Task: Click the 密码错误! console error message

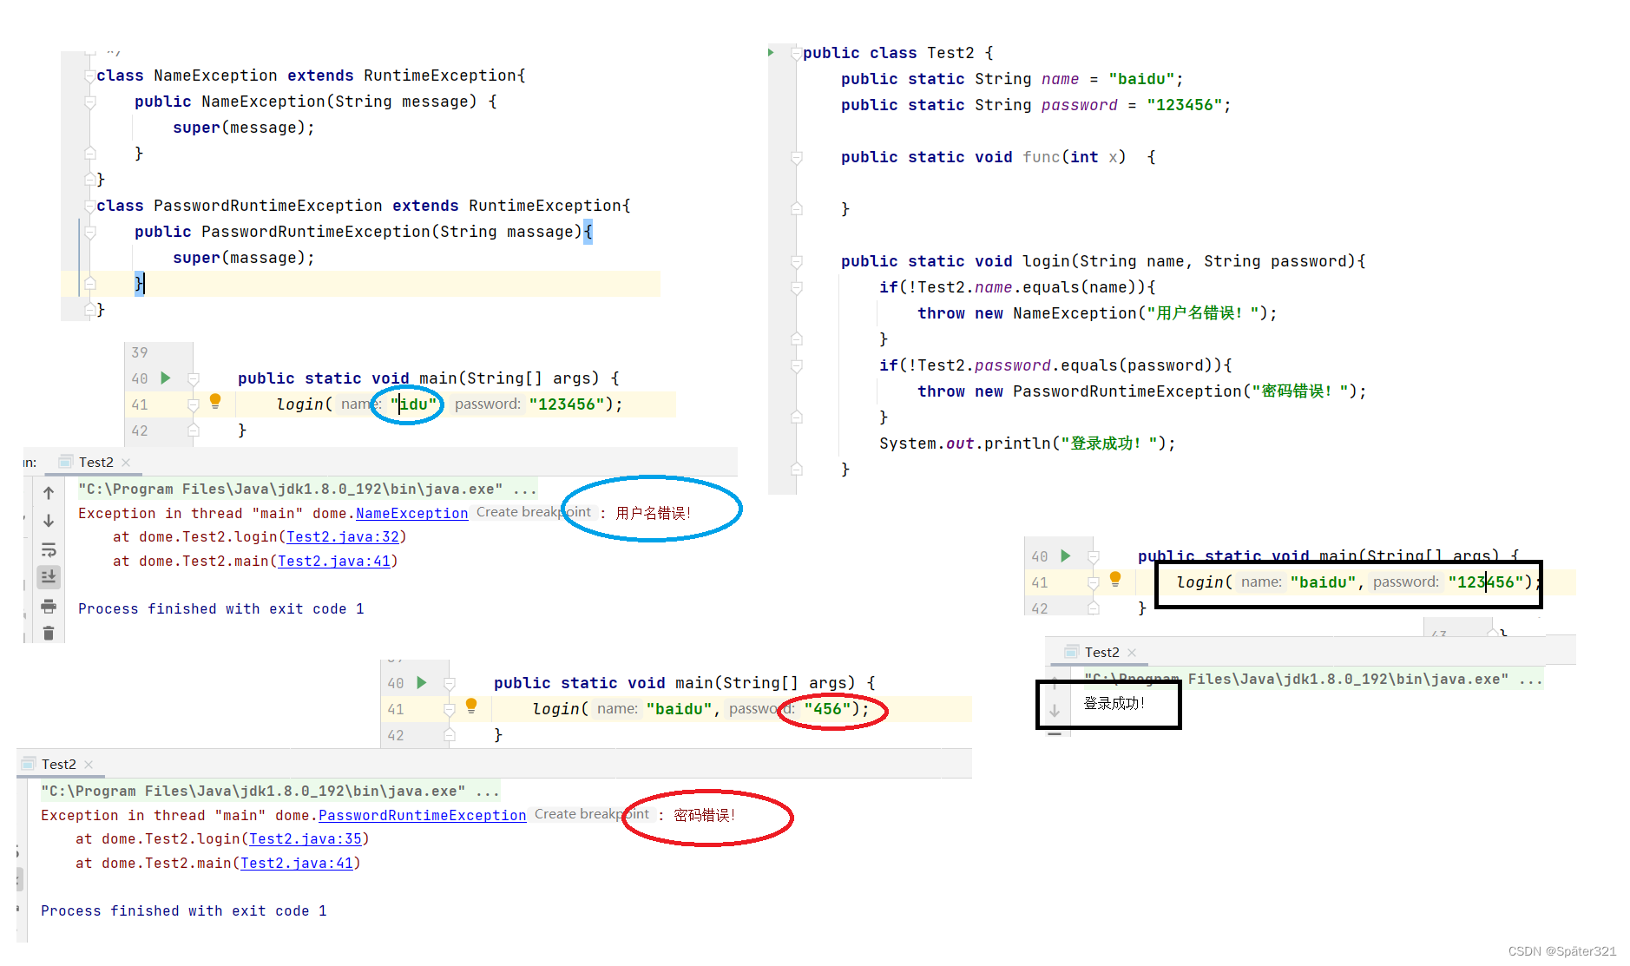Action: pos(705,815)
